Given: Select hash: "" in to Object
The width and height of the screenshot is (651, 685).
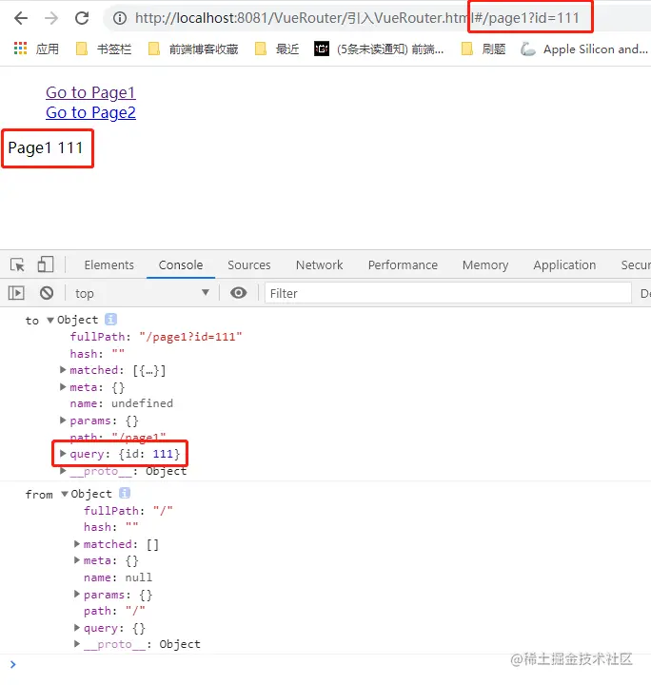Looking at the screenshot, I should click(97, 353).
